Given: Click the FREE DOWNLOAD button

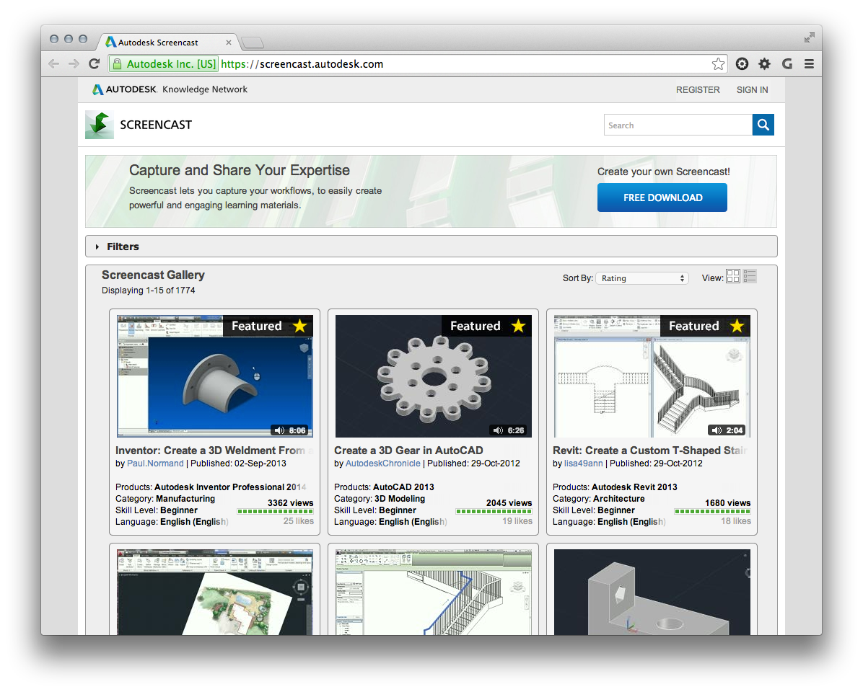Looking at the screenshot, I should (x=662, y=198).
